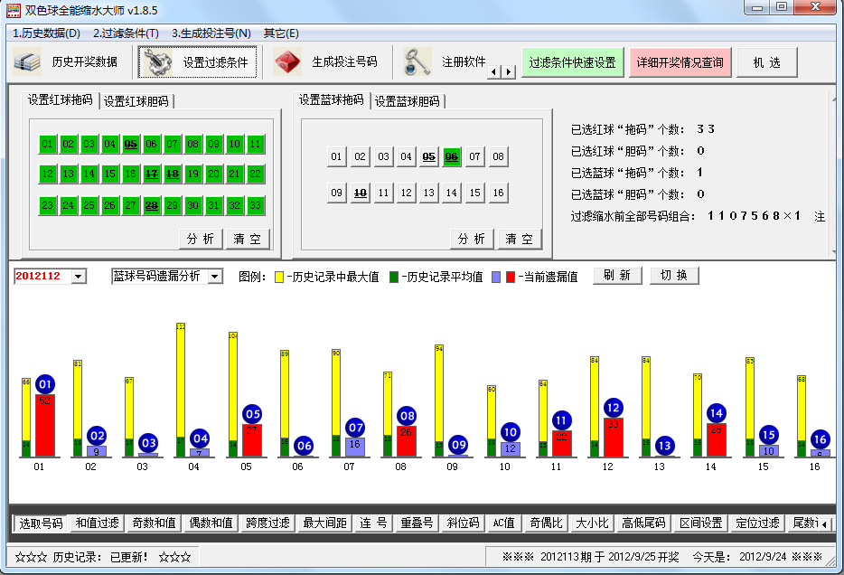Click the 生成投注号码 toolbar label

344,61
